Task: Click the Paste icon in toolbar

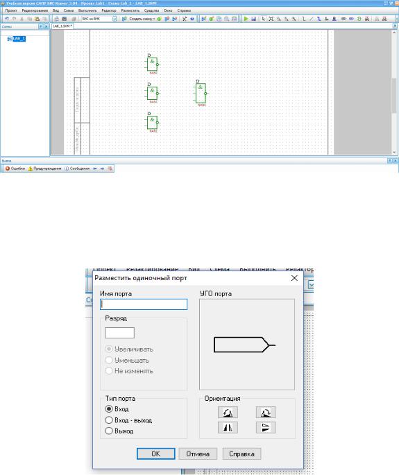Action: point(37,19)
